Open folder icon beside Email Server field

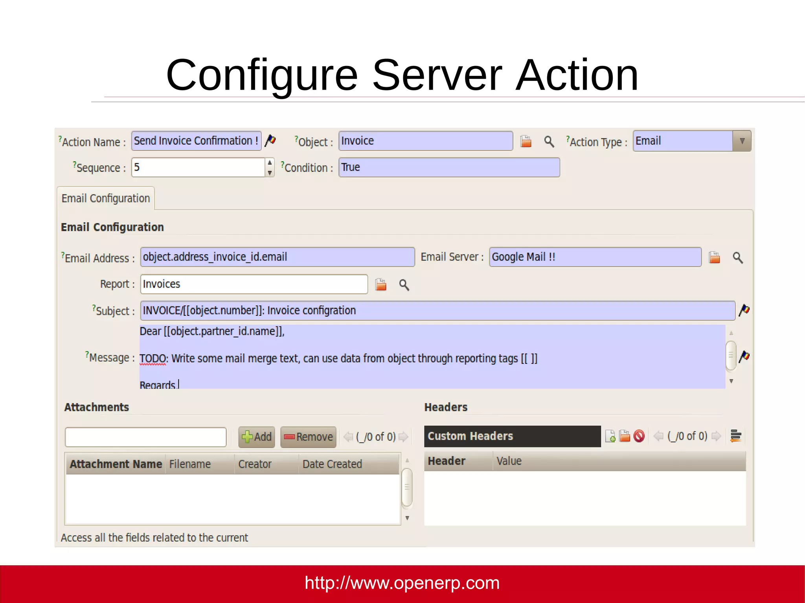click(714, 257)
